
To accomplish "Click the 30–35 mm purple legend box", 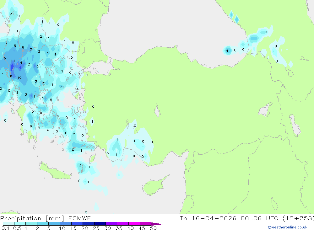I will [x=111, y=224].
